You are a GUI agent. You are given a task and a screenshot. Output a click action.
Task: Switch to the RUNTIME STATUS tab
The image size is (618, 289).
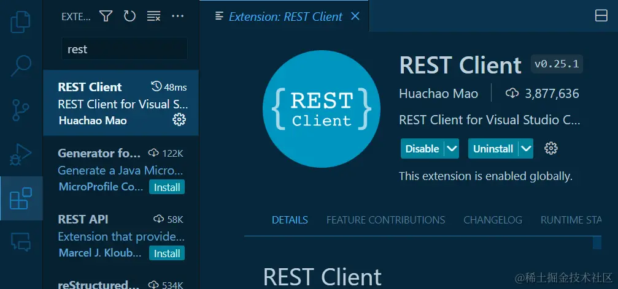coord(571,220)
